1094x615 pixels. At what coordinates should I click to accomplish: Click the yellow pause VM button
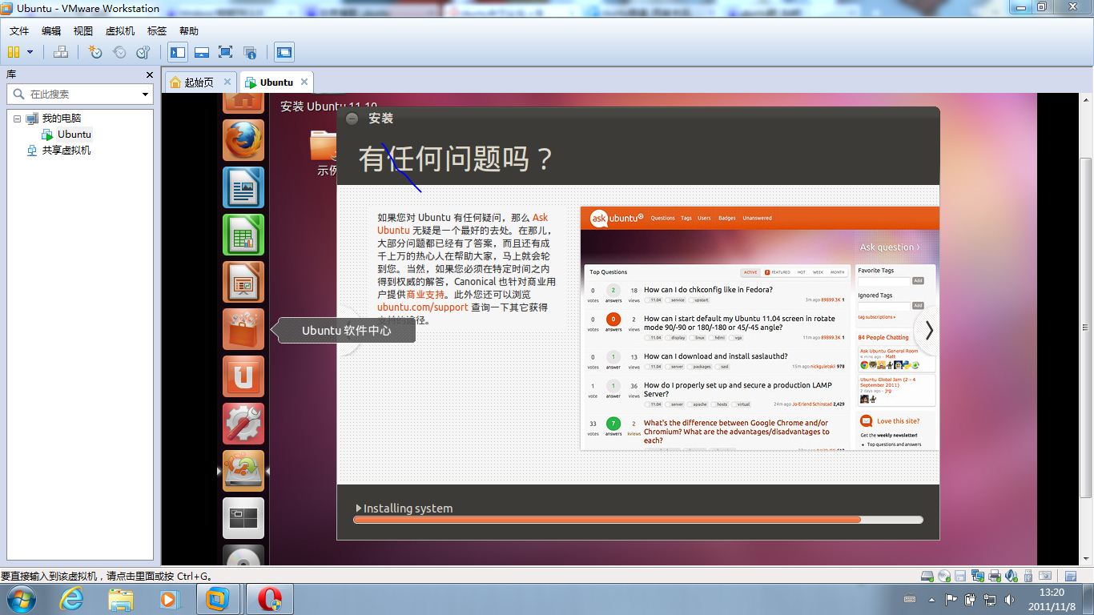coord(14,52)
